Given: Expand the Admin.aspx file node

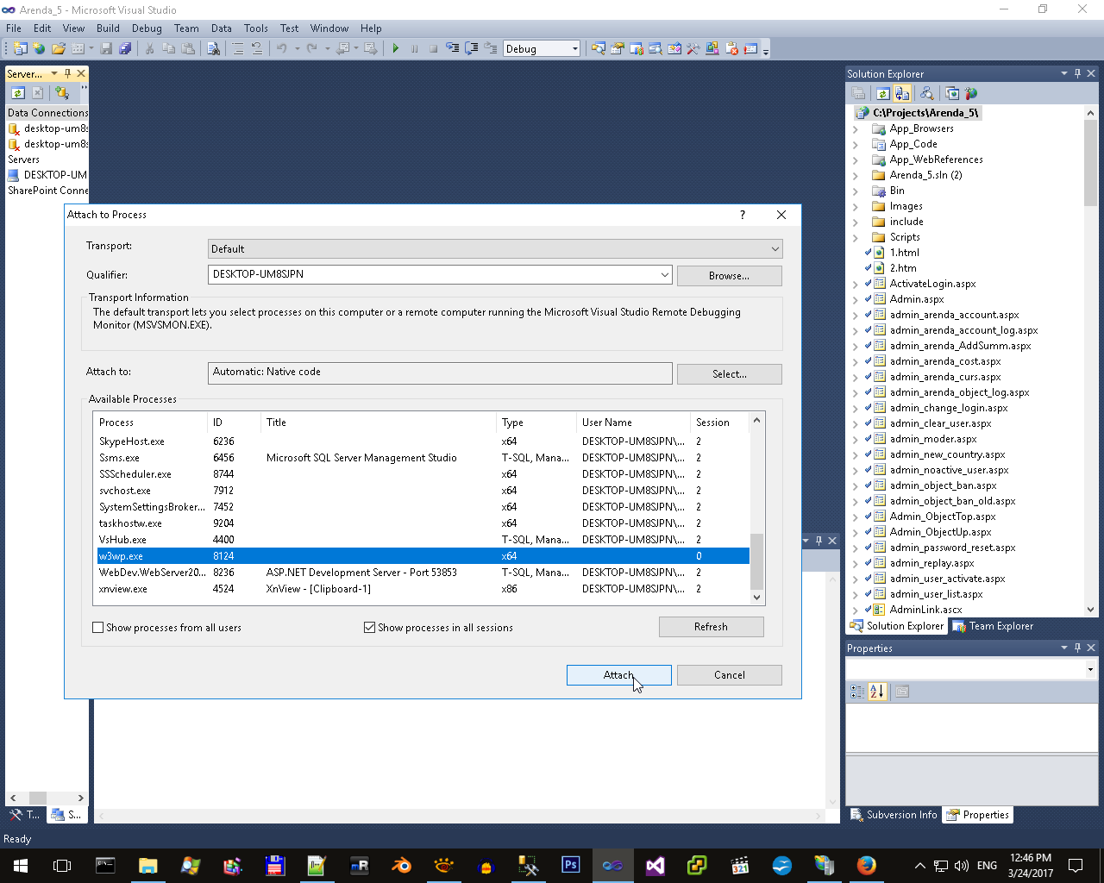Looking at the screenshot, I should point(856,300).
